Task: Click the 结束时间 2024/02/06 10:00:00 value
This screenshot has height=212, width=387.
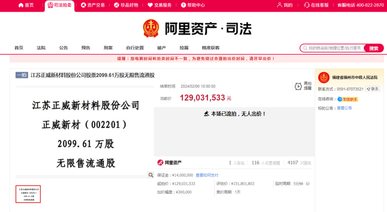Action: pyautogui.click(x=198, y=86)
